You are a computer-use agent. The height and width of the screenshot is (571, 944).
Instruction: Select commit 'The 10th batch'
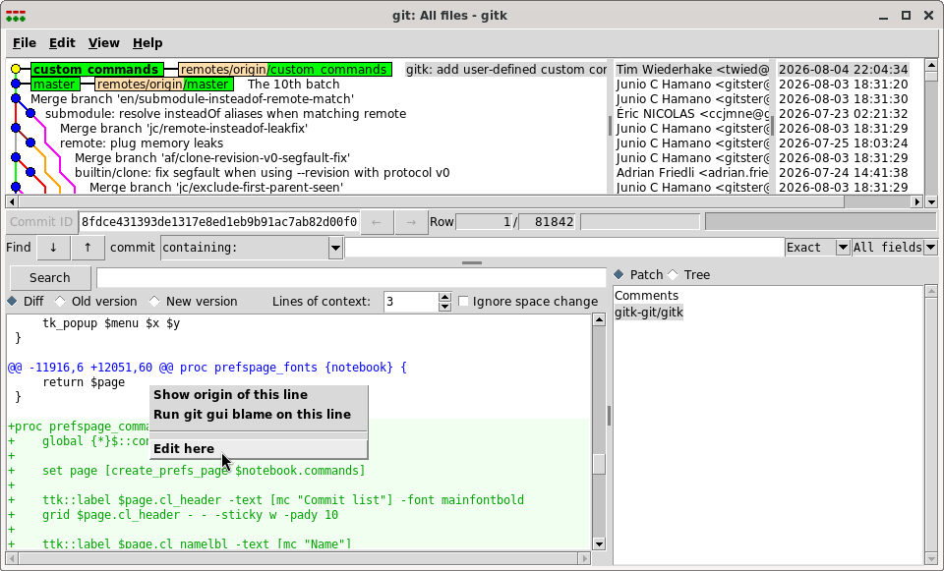[x=294, y=85]
